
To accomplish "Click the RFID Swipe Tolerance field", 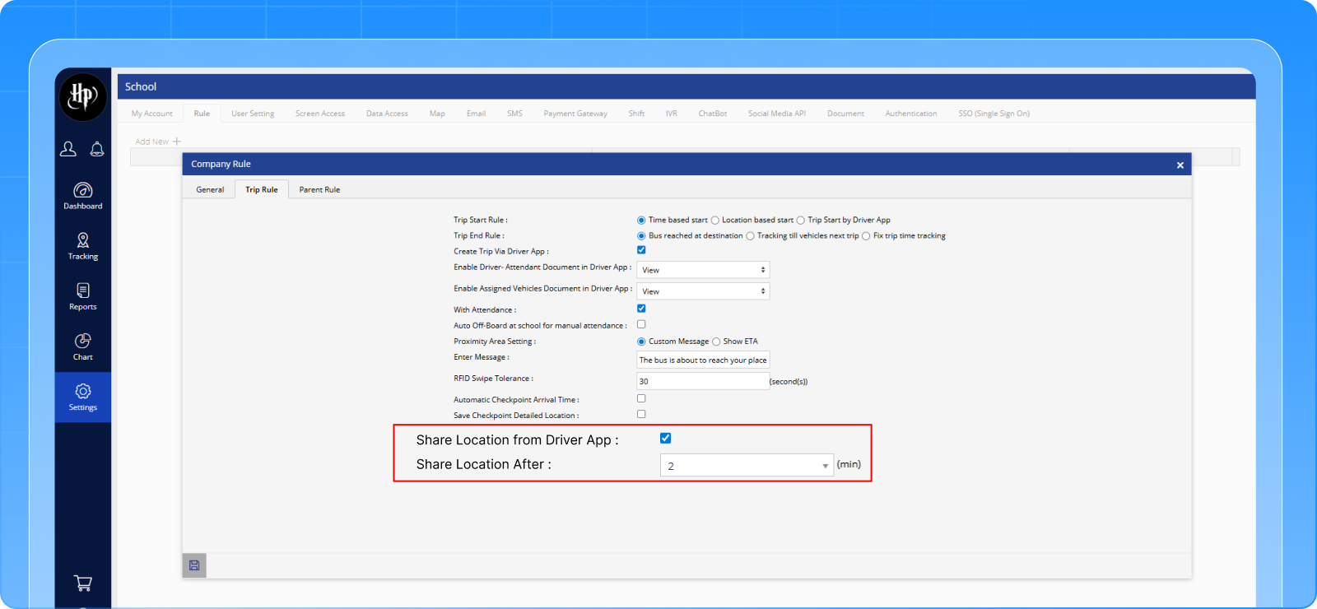I will click(702, 381).
